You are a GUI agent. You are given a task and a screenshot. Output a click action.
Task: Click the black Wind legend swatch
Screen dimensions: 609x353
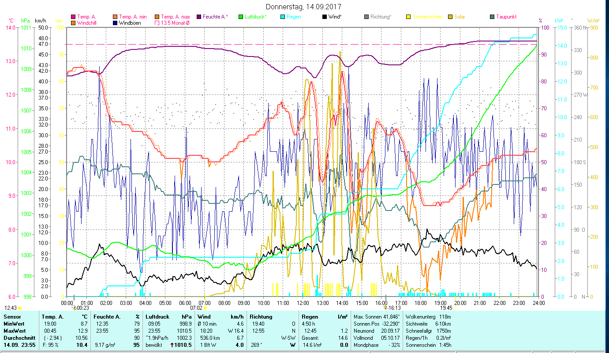[325, 17]
